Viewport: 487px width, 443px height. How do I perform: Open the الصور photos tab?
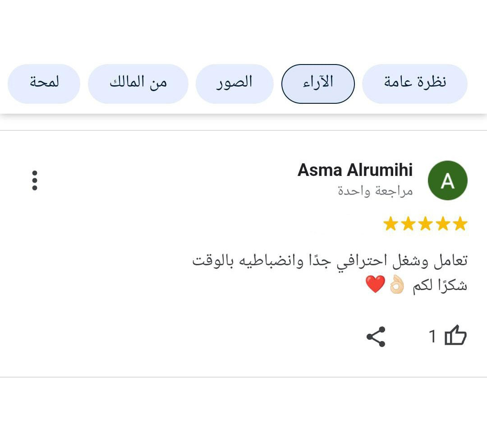tap(234, 83)
